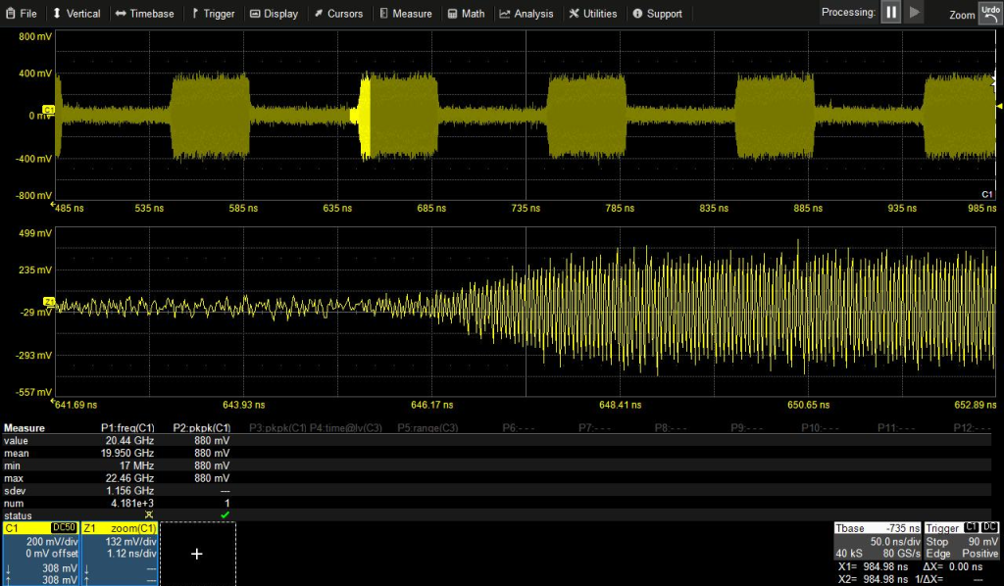The image size is (1004, 586).
Task: Resume acquisition with the play button
Action: [916, 13]
